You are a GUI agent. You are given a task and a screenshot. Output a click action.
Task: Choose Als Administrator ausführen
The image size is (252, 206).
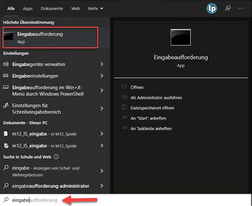[156, 97]
